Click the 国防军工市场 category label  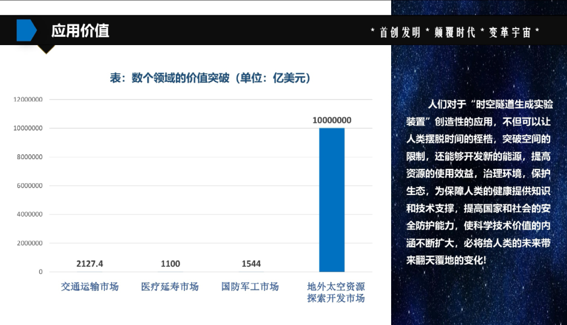pyautogui.click(x=250, y=287)
